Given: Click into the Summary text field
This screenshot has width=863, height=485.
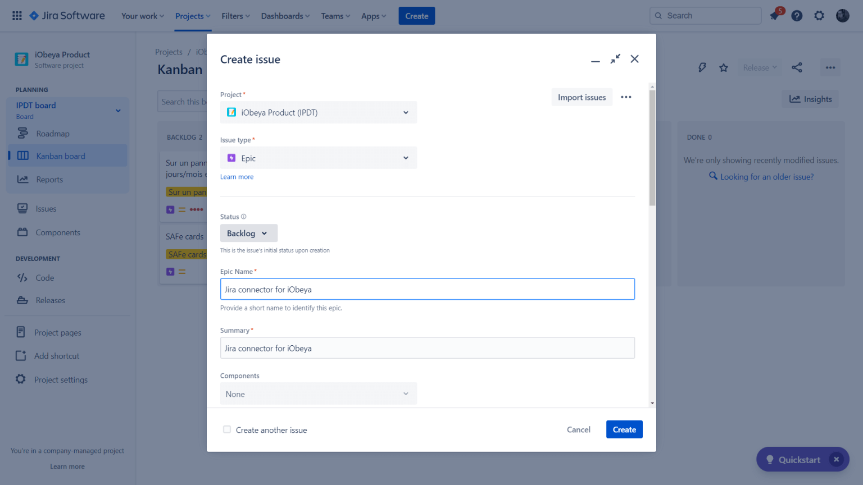Looking at the screenshot, I should pyautogui.click(x=427, y=348).
